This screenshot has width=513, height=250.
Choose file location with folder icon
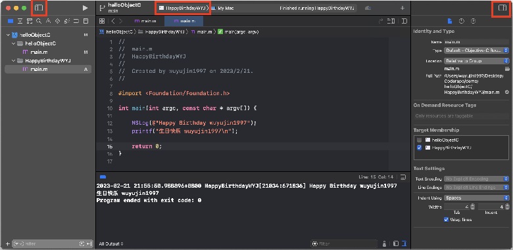click(x=507, y=69)
